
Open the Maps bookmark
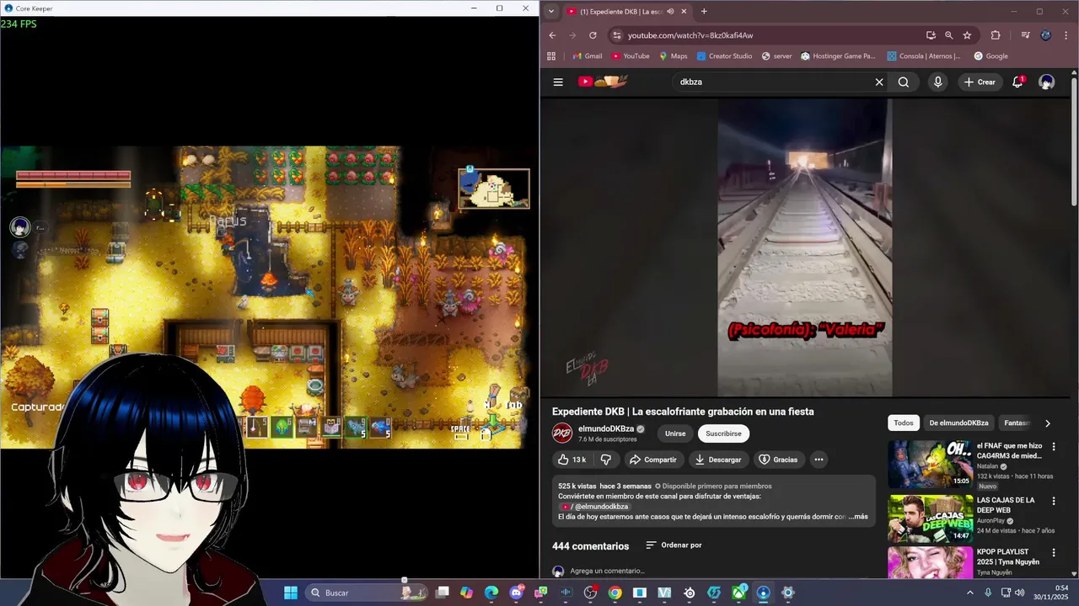673,56
